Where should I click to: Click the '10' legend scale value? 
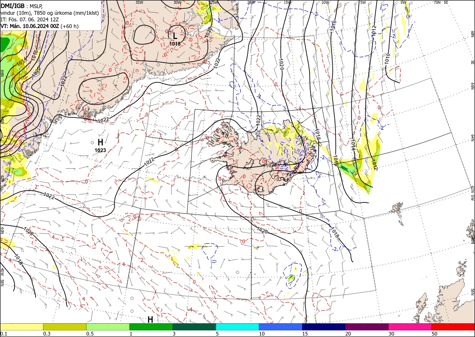click(x=262, y=334)
